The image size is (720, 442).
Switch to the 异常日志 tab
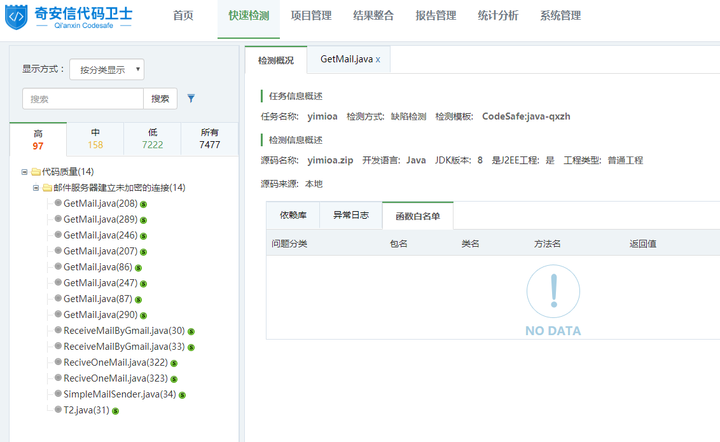[350, 215]
